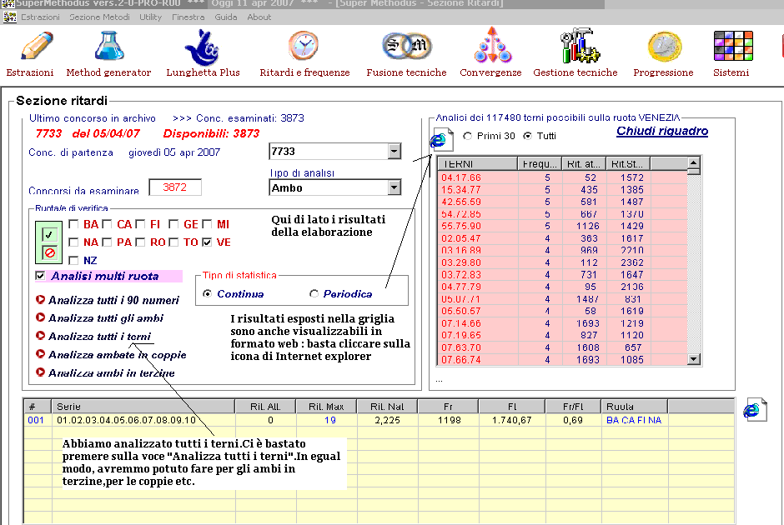784x525 pixels.
Task: Select terno row 55.75.90
Action: [562, 227]
